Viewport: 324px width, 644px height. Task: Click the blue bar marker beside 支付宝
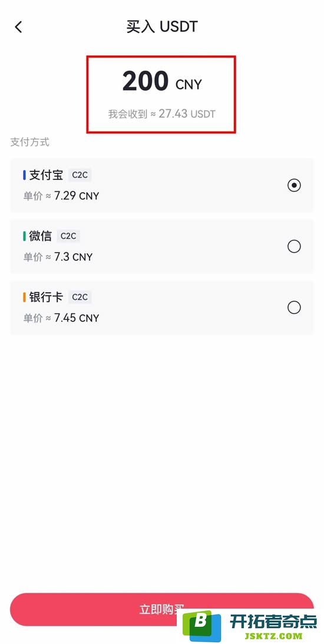pyautogui.click(x=24, y=175)
